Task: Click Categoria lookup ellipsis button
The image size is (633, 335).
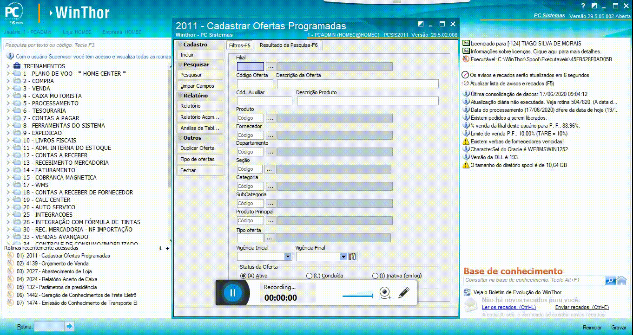Action: 271,186
